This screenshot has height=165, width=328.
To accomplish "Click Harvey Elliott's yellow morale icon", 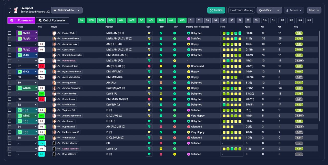I will [175, 61].
